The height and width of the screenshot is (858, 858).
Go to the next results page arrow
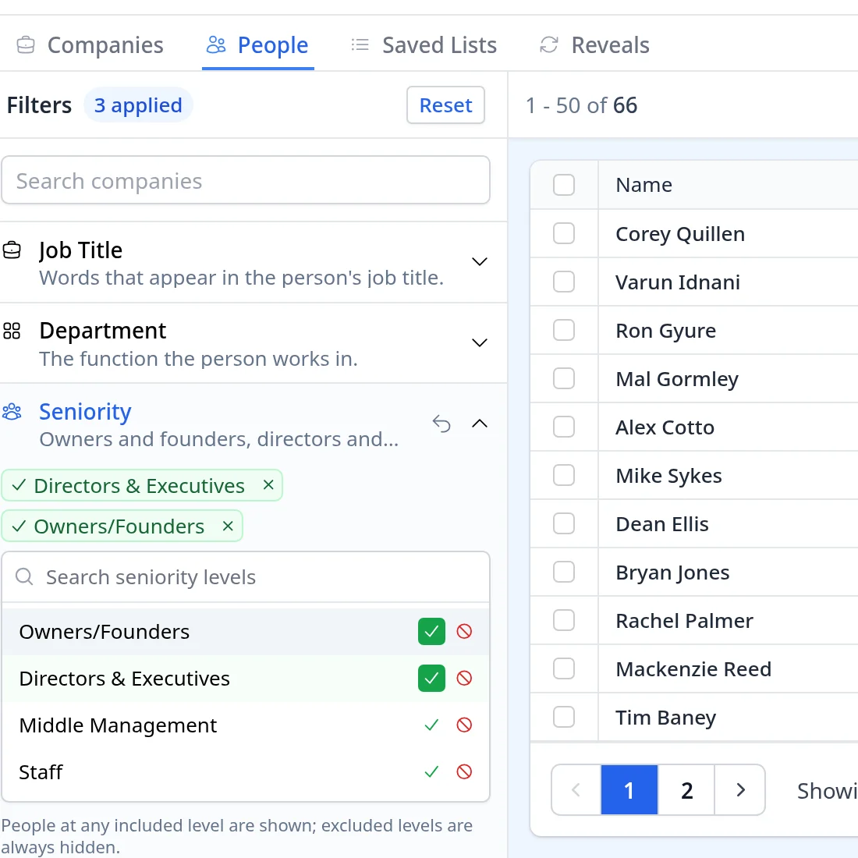point(740,790)
